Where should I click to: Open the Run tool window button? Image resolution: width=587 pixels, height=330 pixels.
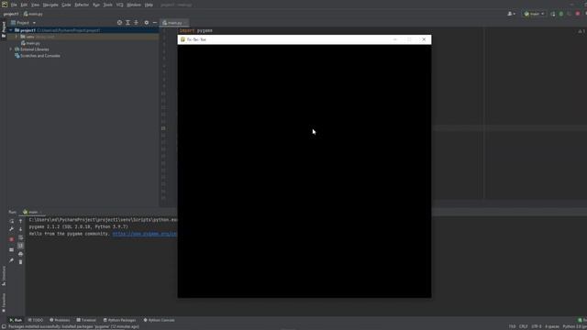(x=16, y=320)
